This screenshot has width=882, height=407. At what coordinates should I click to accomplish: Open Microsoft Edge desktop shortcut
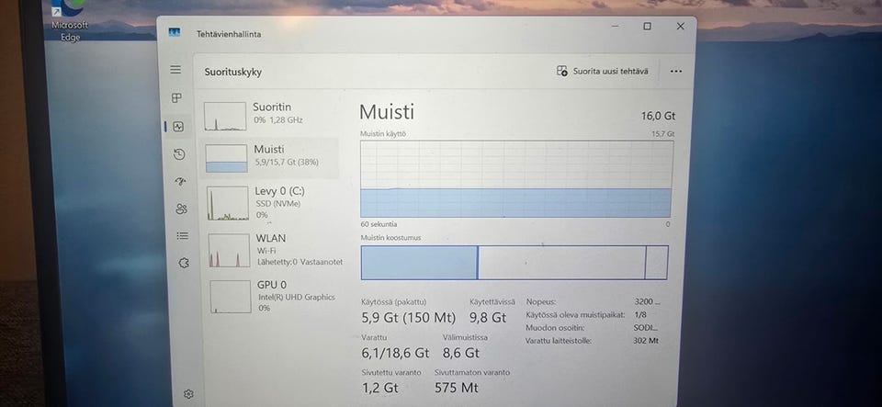[x=70, y=21]
